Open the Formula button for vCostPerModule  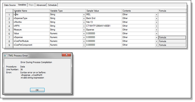172,41
